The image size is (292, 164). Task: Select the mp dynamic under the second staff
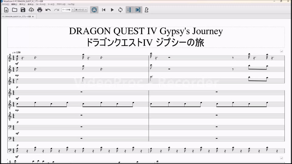pyautogui.click(x=17, y=75)
